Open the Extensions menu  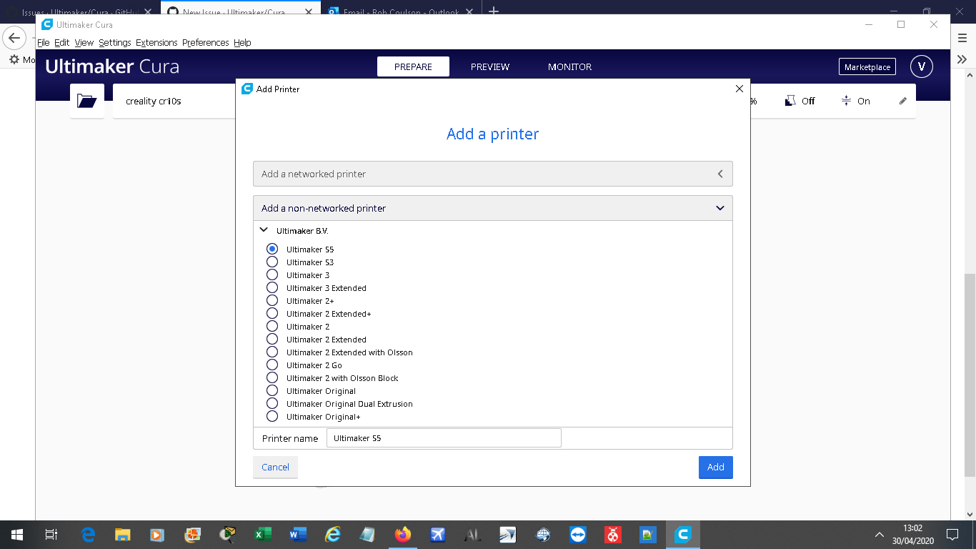(x=156, y=43)
